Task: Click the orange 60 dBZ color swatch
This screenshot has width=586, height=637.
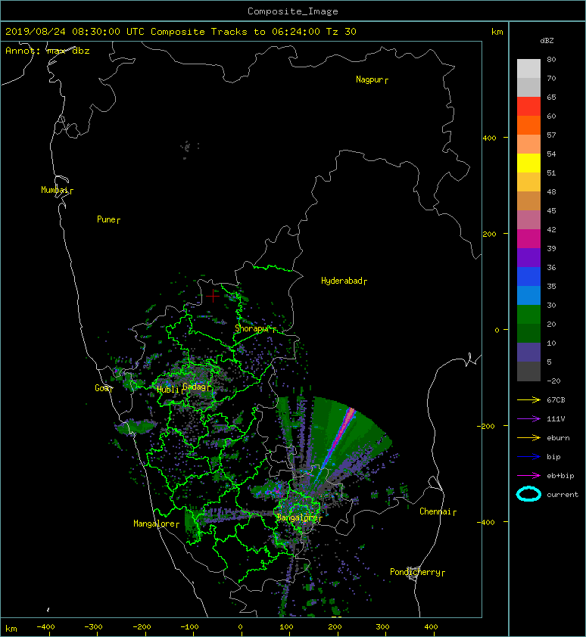Action: tap(528, 125)
